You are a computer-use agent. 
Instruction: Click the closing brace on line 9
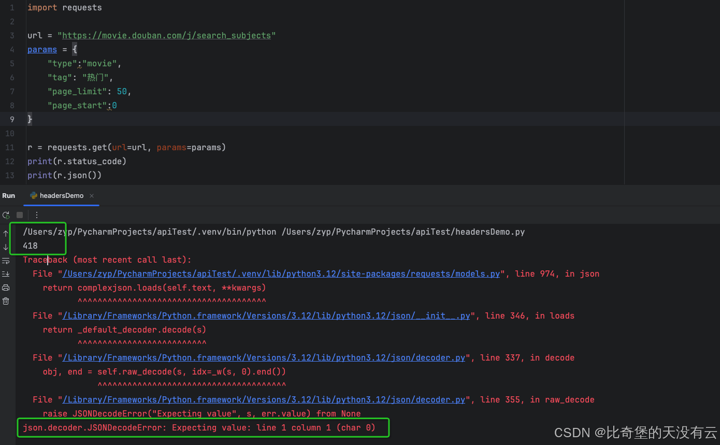(30, 119)
